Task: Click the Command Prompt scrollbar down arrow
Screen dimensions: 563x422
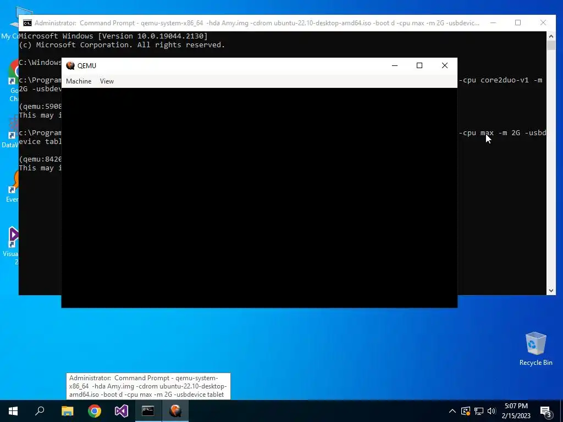Action: pos(551,291)
